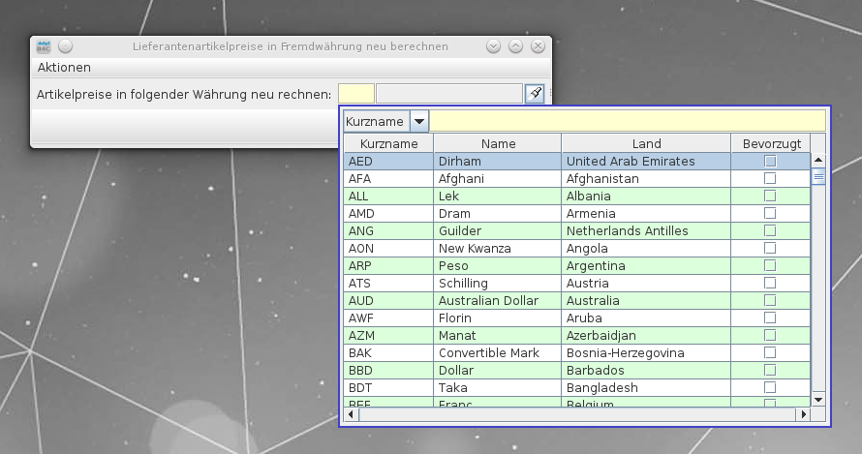Enable Bevorzugt for Netherlands Antilles Guilder

click(x=770, y=230)
